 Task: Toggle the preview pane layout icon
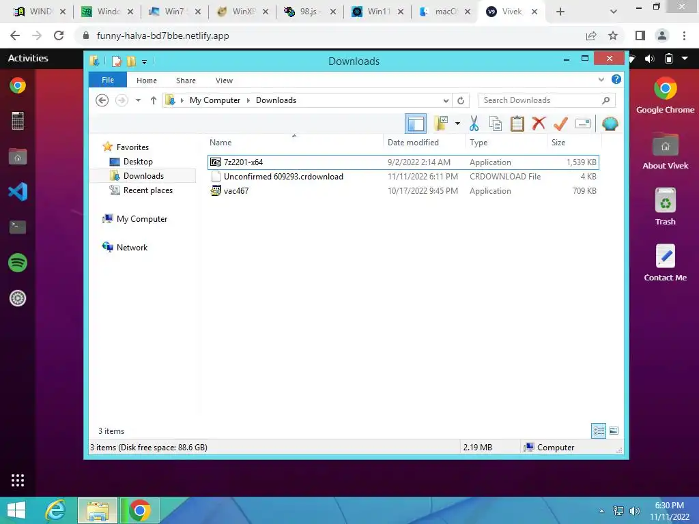(416, 123)
